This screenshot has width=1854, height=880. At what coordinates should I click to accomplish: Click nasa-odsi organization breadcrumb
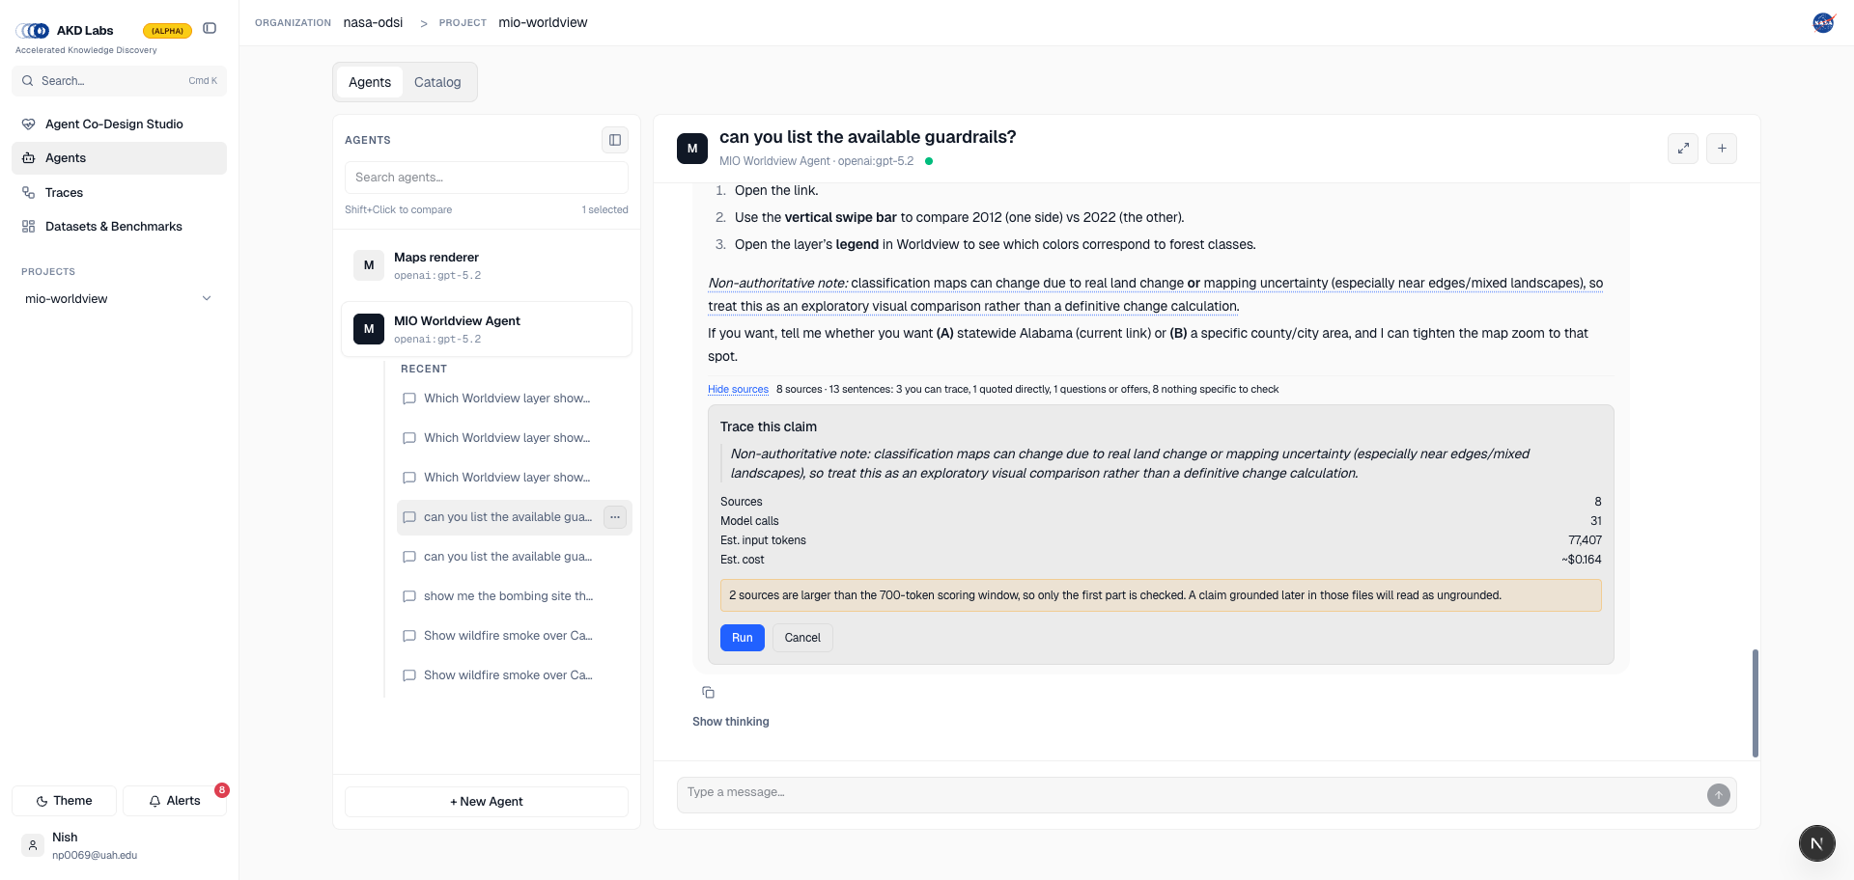pyautogui.click(x=373, y=22)
